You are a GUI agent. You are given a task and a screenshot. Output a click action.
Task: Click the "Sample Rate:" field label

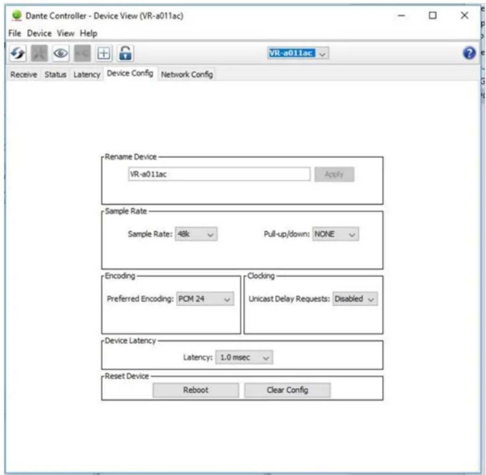[x=150, y=234]
